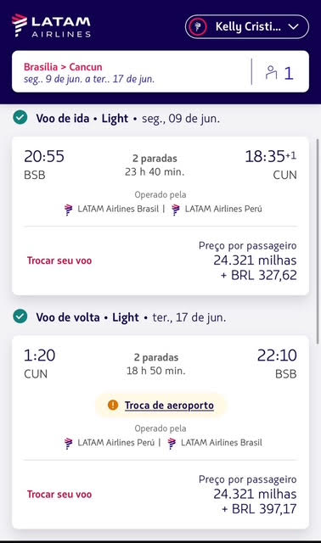Click the green checkmark next to Voo de volta
The height and width of the screenshot is (543, 321).
click(x=20, y=316)
